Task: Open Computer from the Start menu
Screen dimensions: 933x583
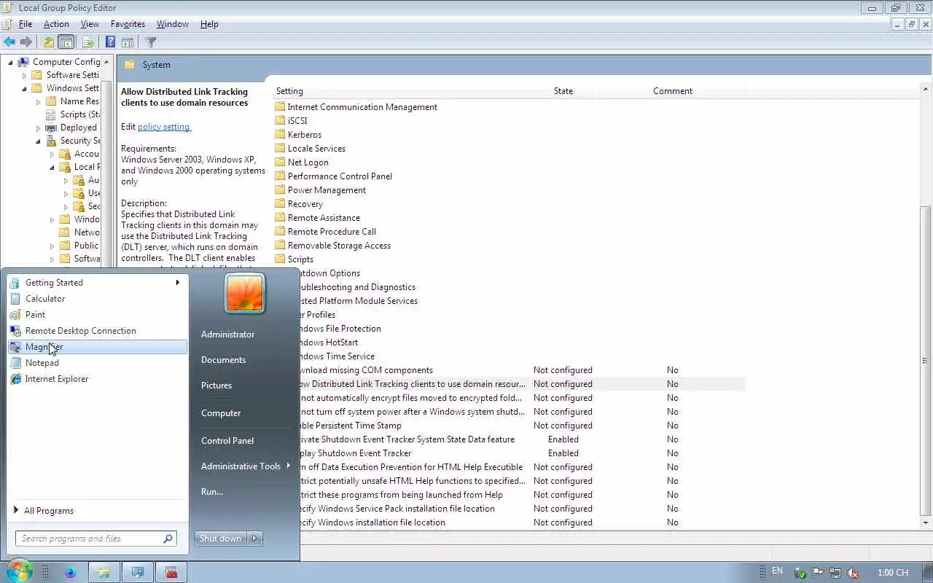Action: coord(221,413)
